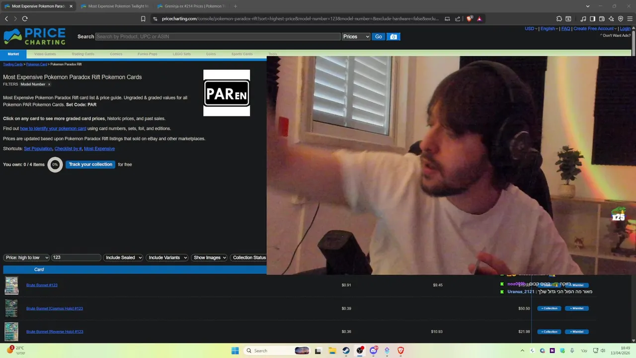Open the Brave Wallet icon
The height and width of the screenshot is (358, 636).
tap(602, 19)
